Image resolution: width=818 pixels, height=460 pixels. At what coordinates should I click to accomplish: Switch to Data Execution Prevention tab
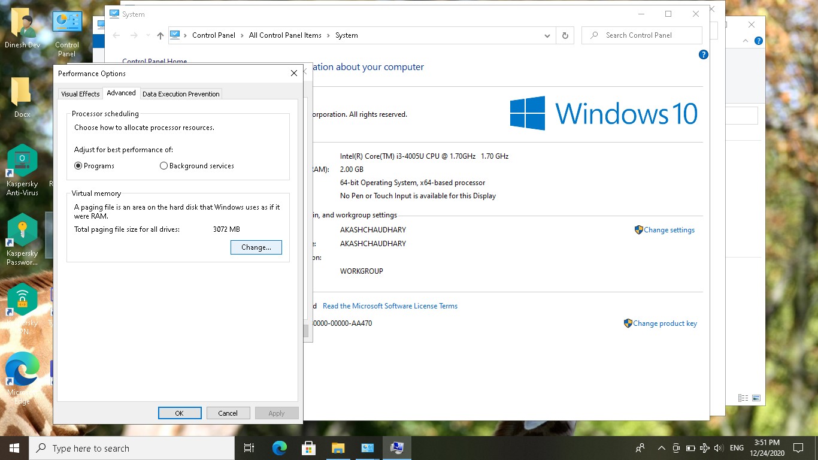pos(181,94)
